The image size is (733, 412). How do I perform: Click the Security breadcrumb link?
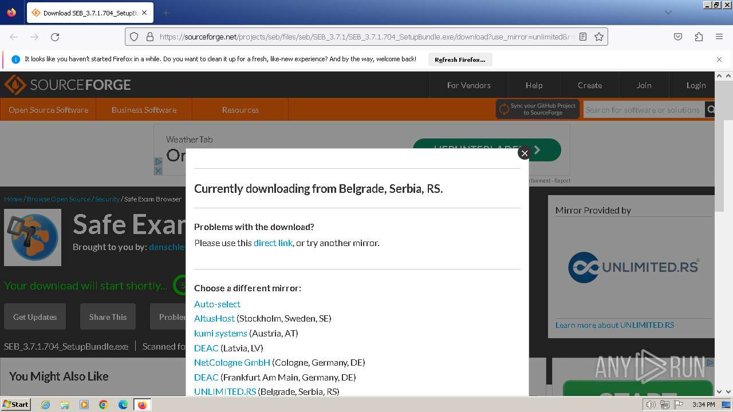[107, 199]
